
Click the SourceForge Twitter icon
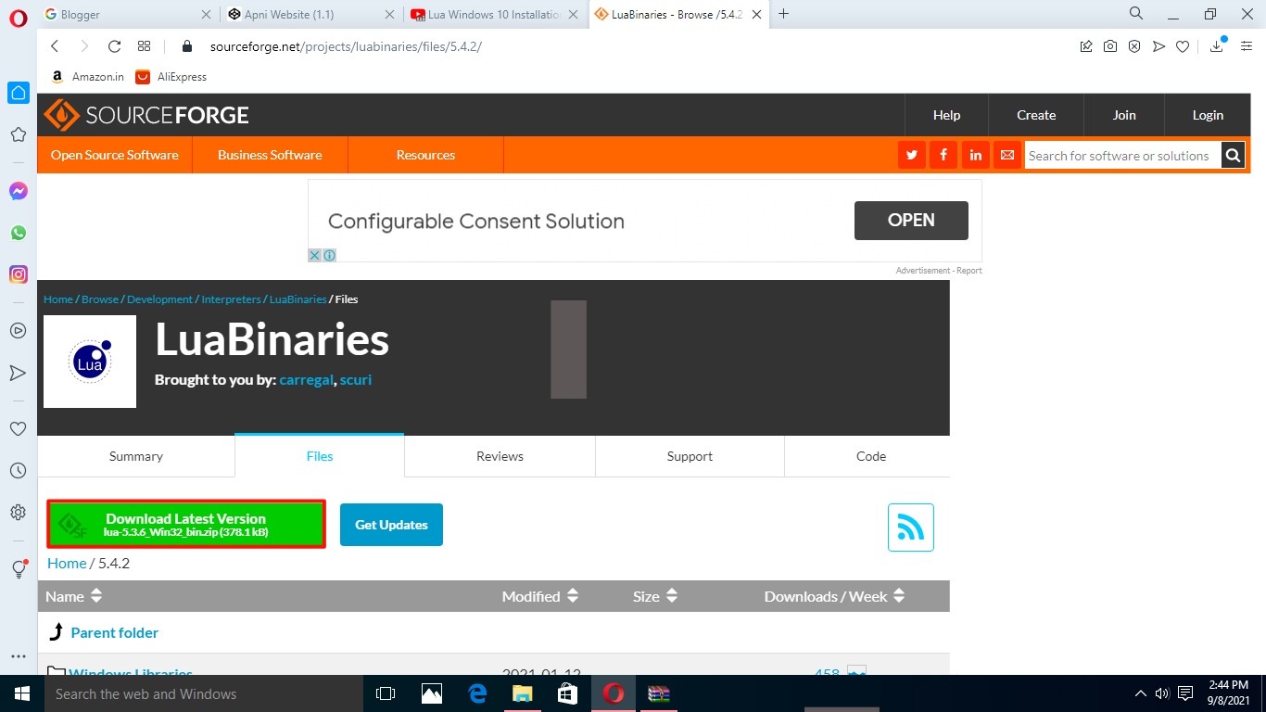[911, 155]
